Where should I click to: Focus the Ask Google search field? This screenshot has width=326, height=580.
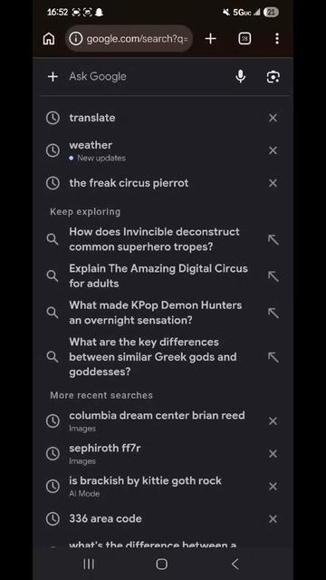148,76
